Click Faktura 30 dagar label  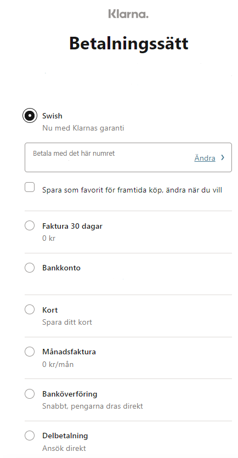[72, 226]
